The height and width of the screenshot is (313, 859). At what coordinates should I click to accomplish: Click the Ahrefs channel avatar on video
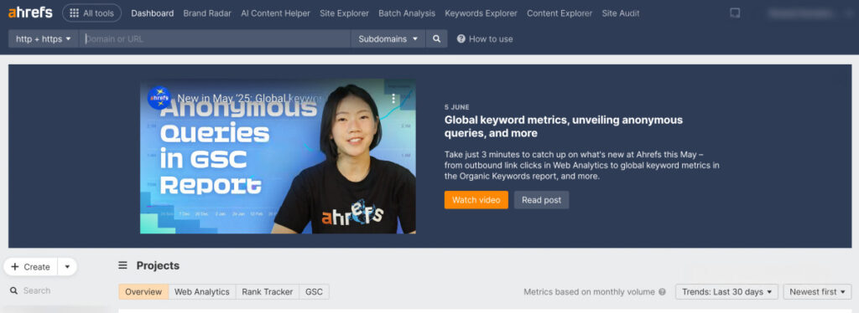click(x=159, y=98)
